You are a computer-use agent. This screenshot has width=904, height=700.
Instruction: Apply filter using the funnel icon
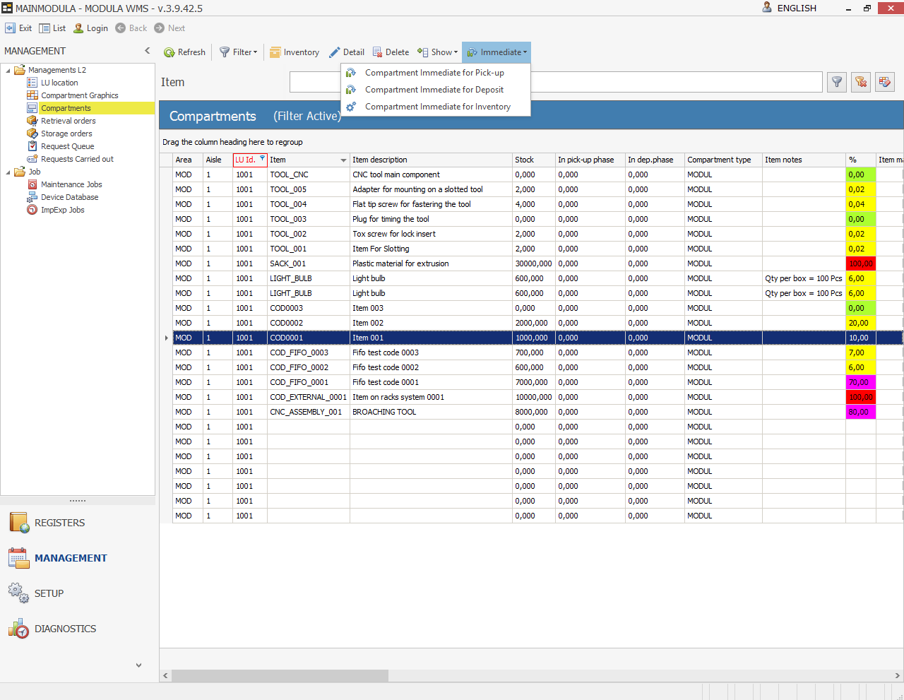pyautogui.click(x=837, y=82)
